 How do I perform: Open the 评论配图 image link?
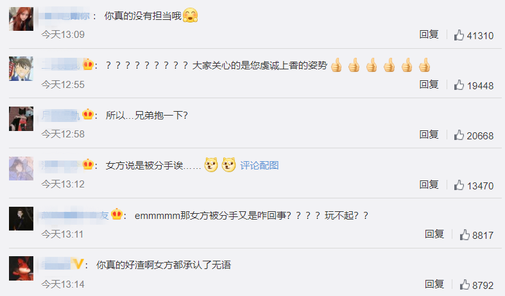pyautogui.click(x=259, y=166)
